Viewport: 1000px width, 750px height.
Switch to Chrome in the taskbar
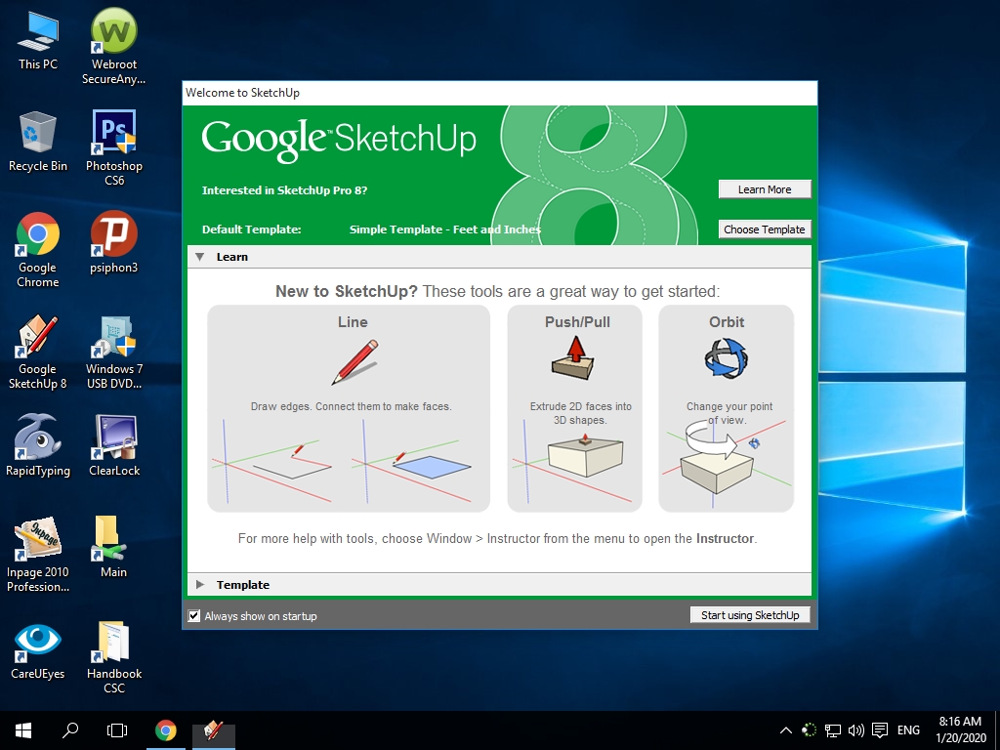165,730
